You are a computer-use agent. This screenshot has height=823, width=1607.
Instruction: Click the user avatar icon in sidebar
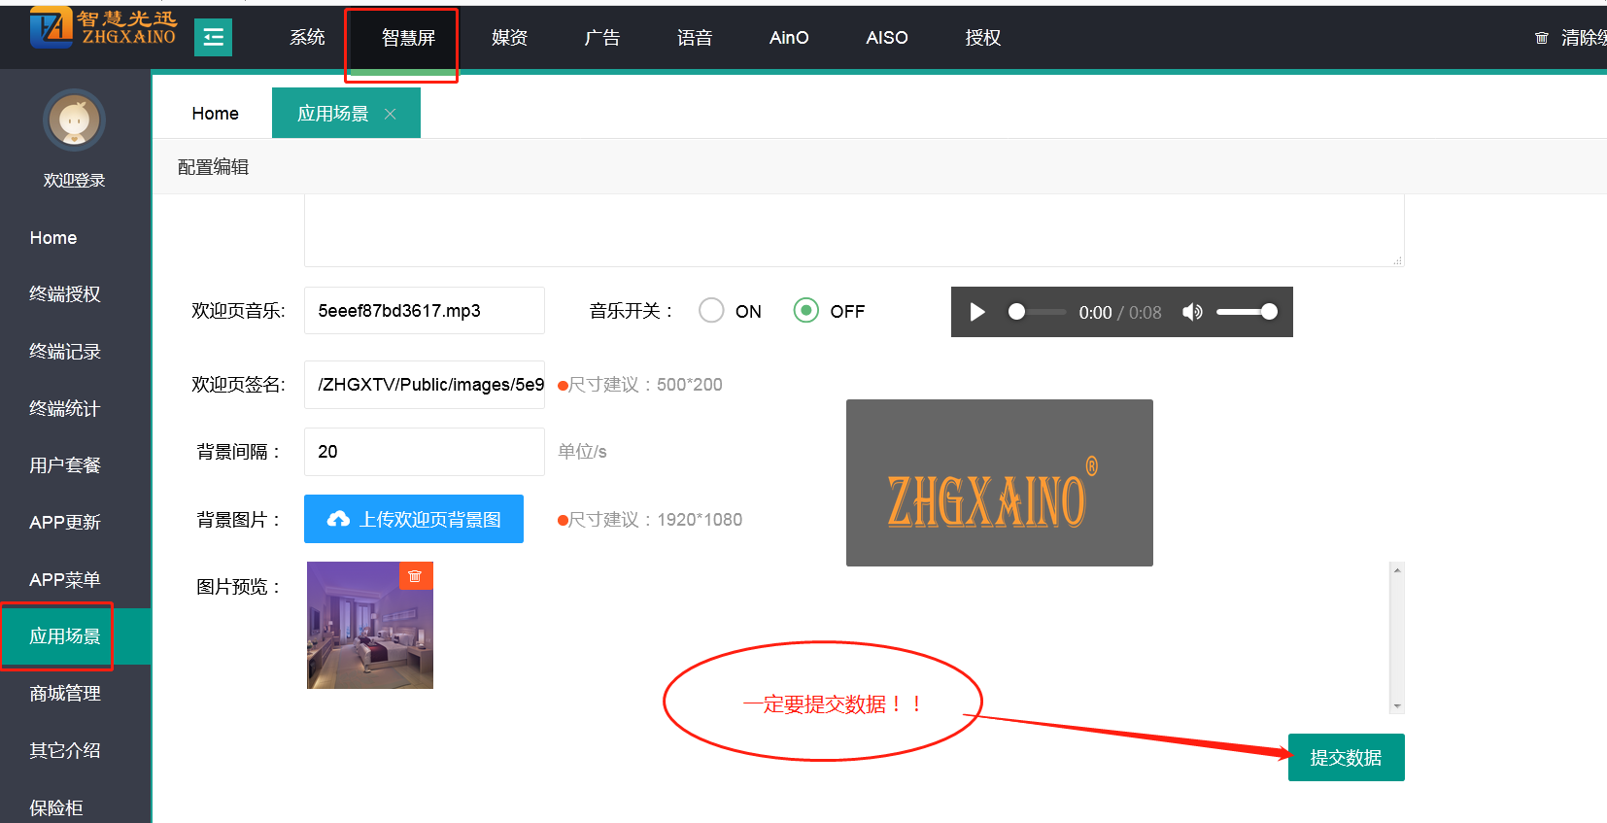(74, 120)
